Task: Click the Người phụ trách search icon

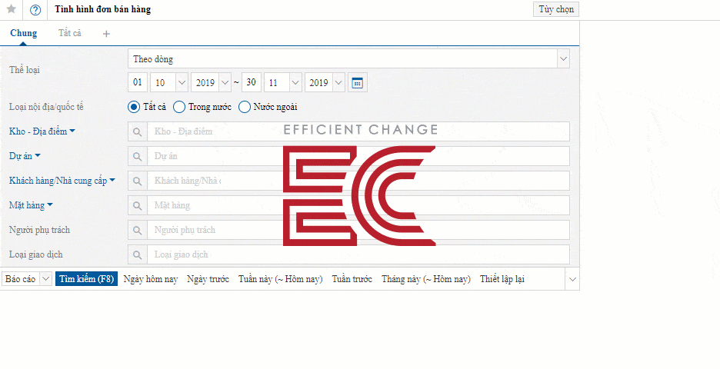Action: point(137,230)
